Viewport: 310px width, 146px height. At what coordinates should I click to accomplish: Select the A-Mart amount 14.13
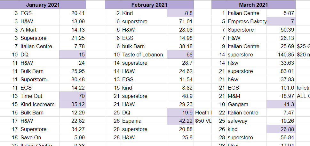pyautogui.click(x=72, y=30)
